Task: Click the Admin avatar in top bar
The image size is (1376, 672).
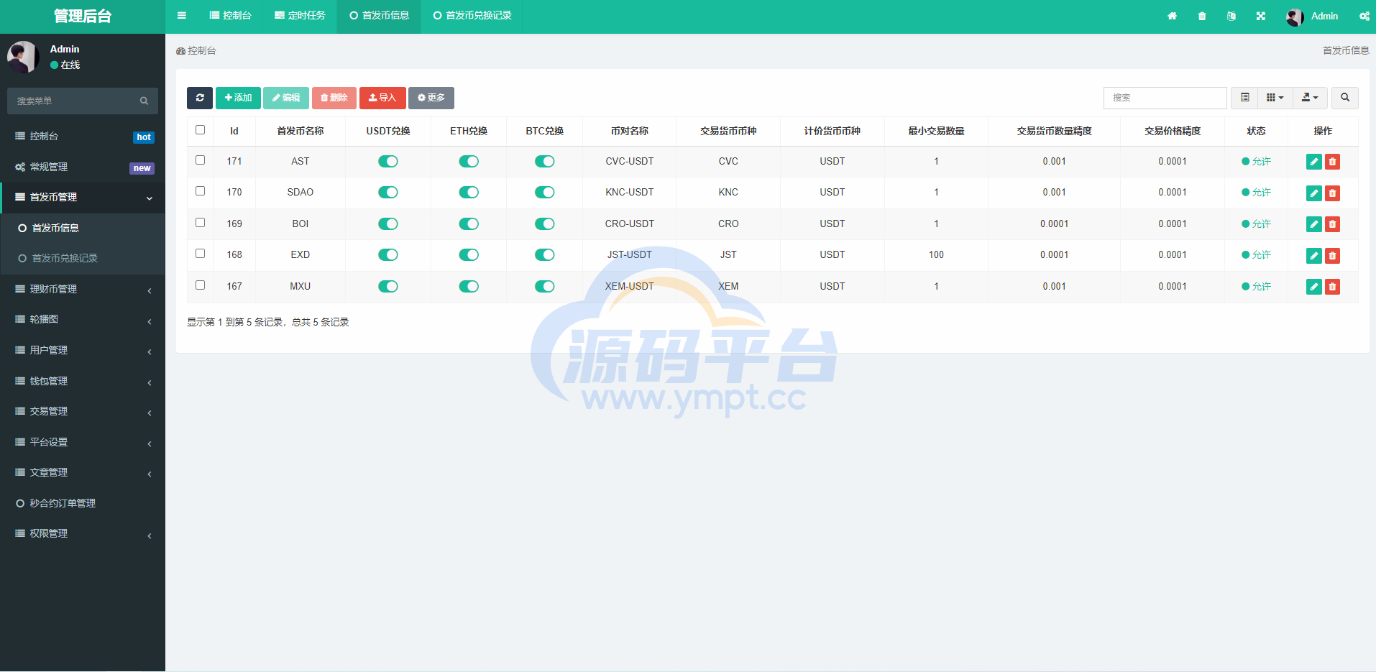Action: 1295,17
